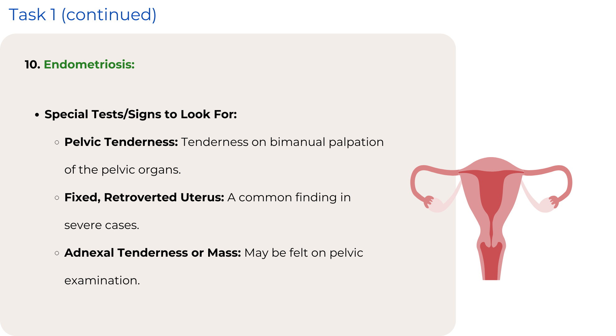The image size is (616, 336).
Task: Click the vaginal canal at the illustration's base
Action: (491, 264)
